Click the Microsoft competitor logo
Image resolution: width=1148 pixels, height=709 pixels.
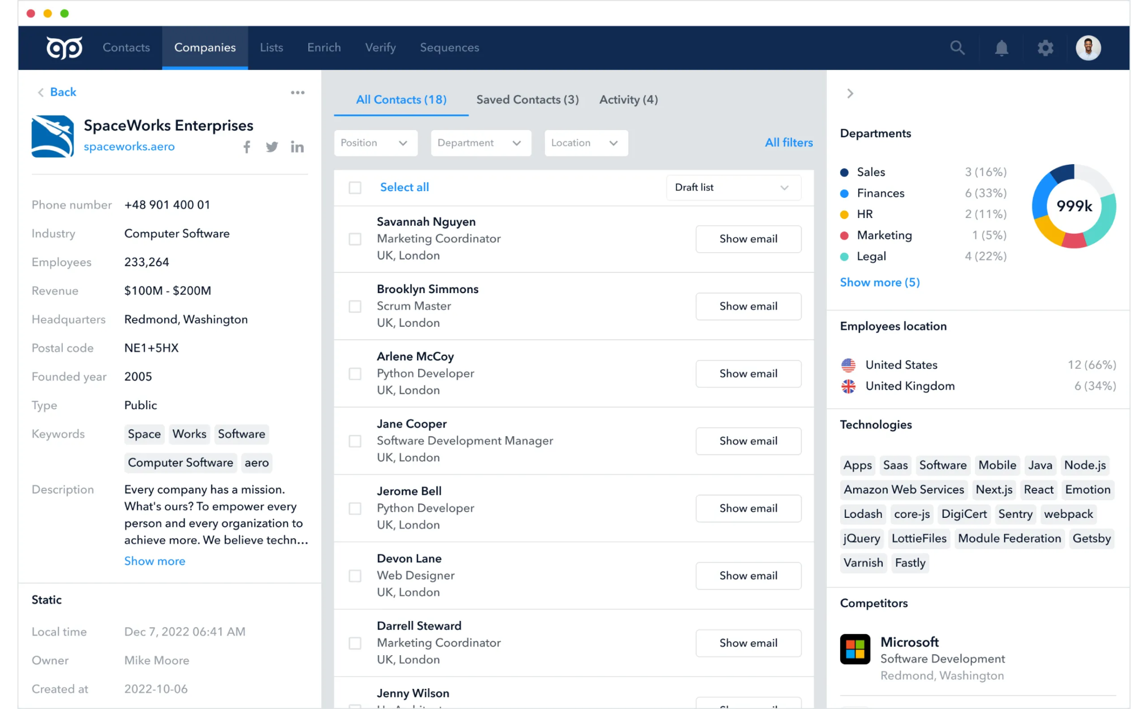point(855,649)
